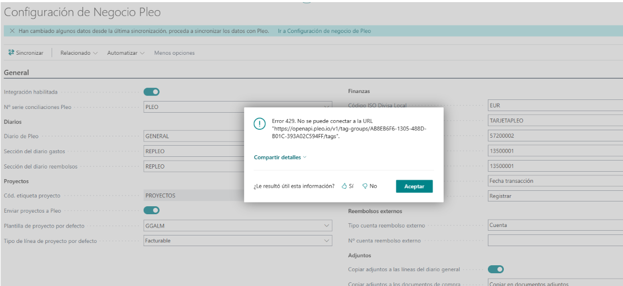Click the Adjuntos heading
Viewport: 623px width, 286px height.
click(359, 255)
